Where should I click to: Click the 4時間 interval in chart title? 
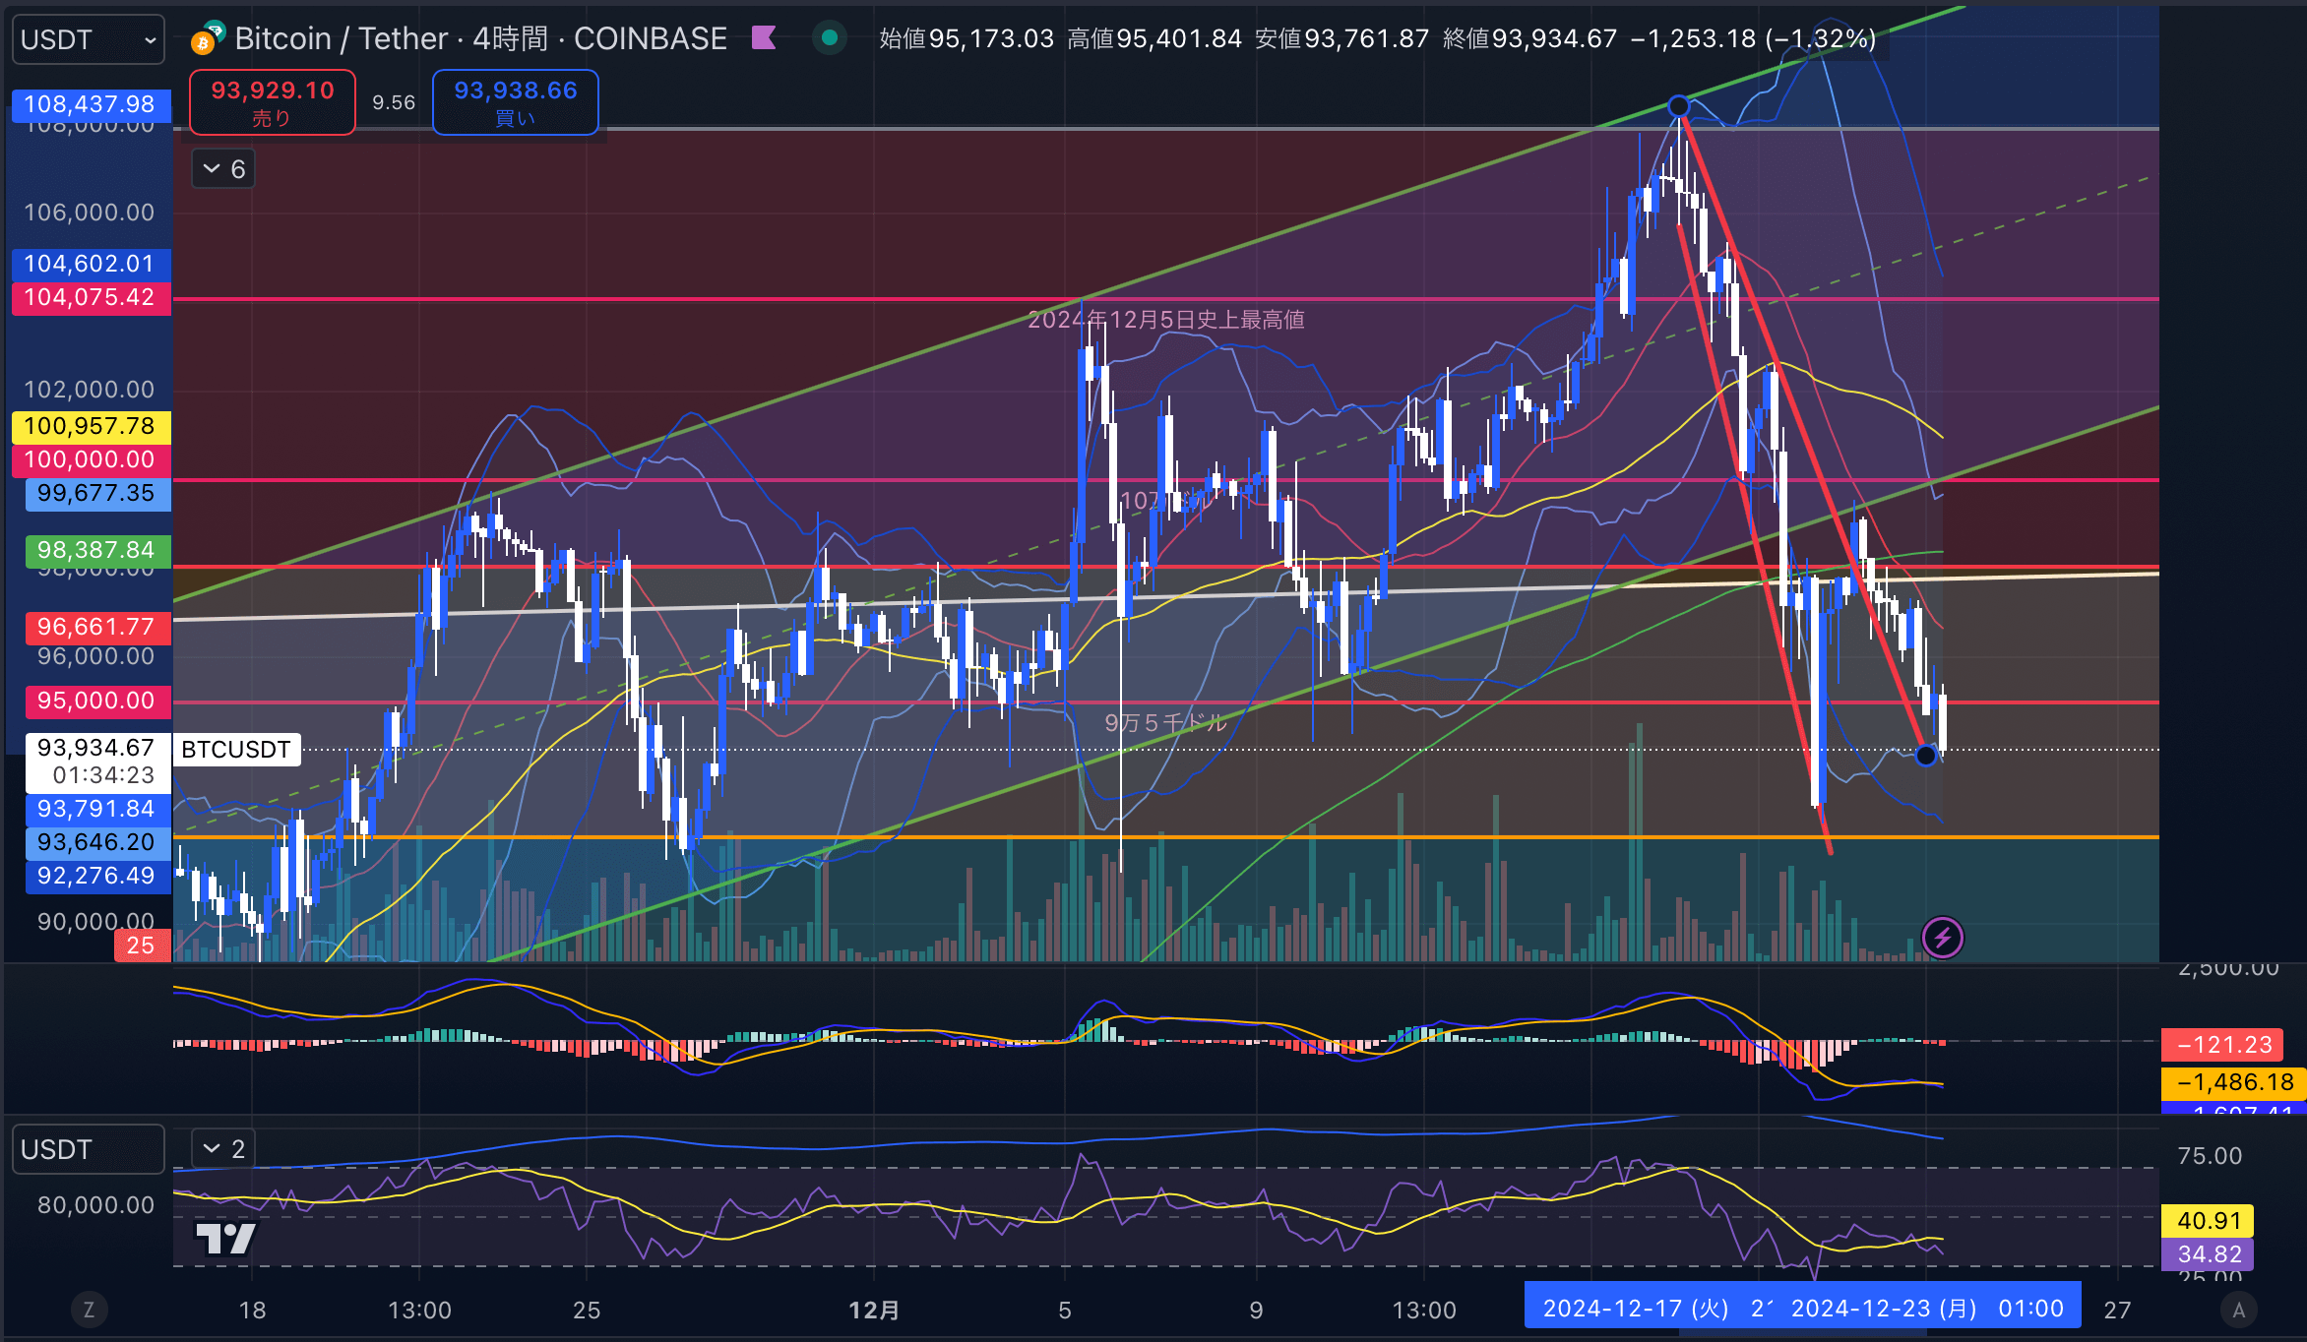[510, 38]
